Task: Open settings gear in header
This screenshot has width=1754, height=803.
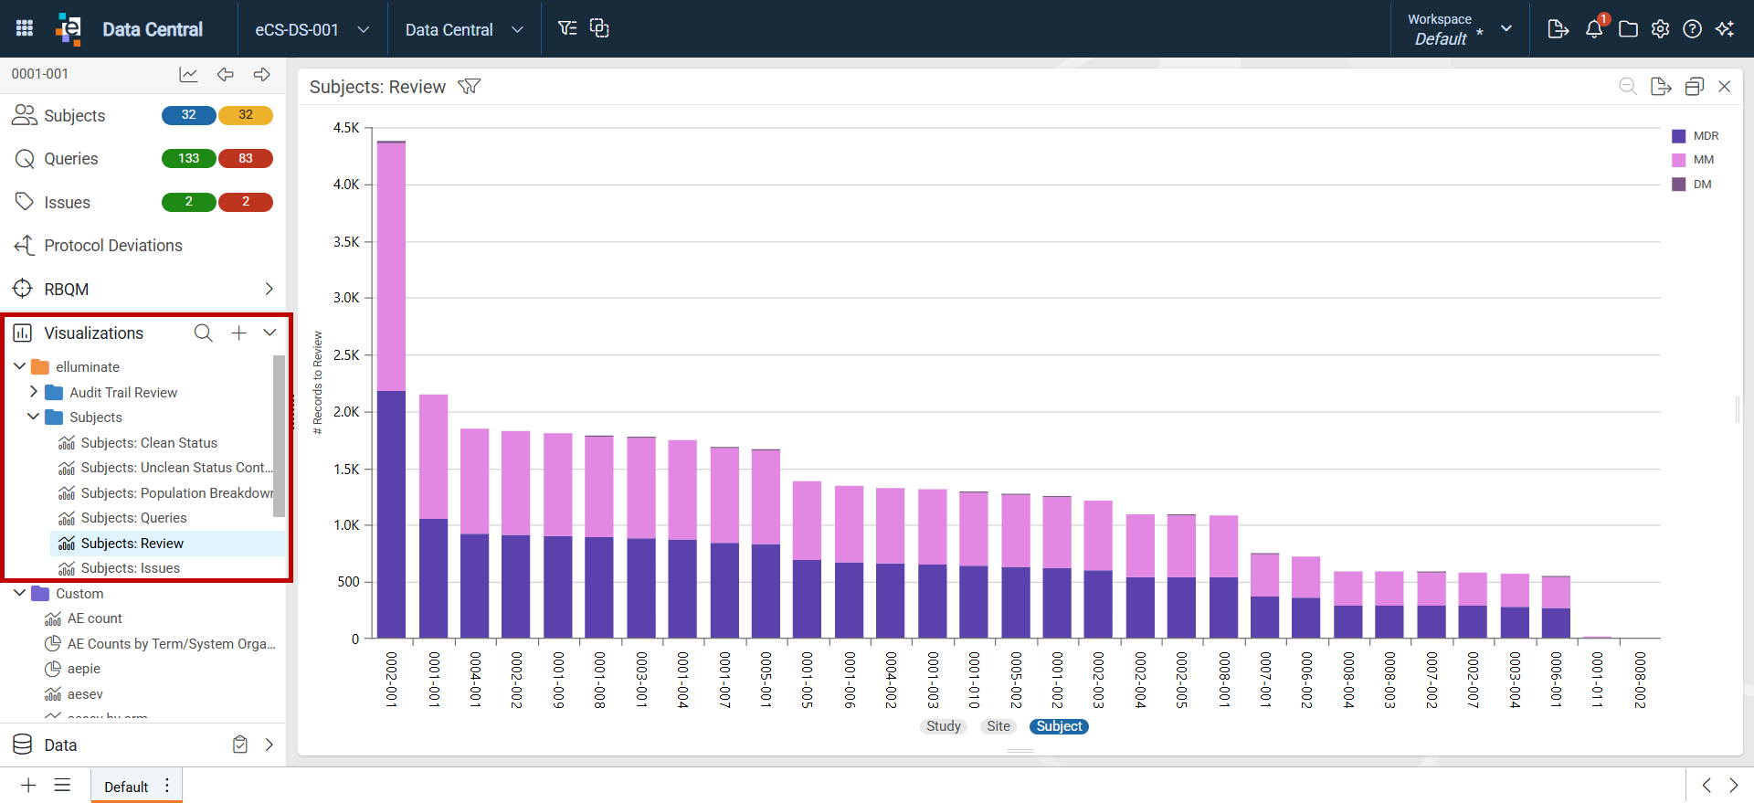Action: [x=1660, y=29]
